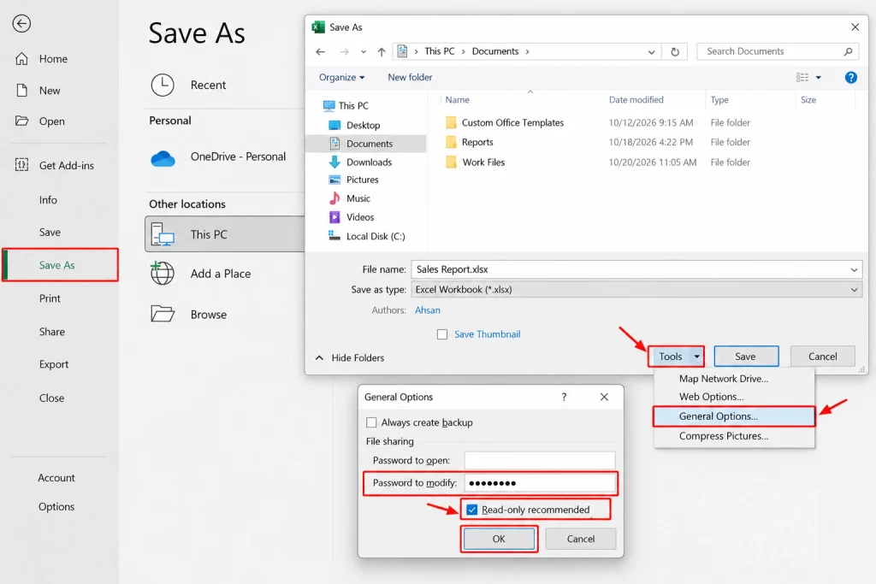This screenshot has width=876, height=584.
Task: Click the Save button in Save As dialog
Action: pyautogui.click(x=746, y=357)
